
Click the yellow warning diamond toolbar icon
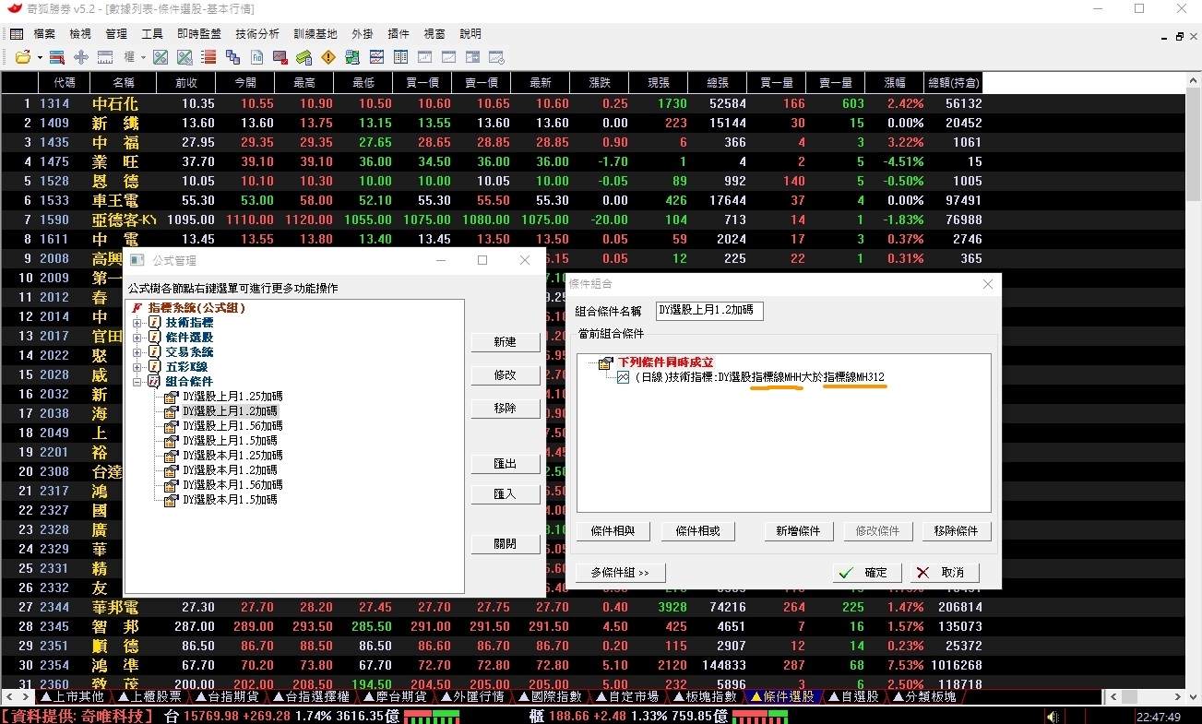click(327, 57)
